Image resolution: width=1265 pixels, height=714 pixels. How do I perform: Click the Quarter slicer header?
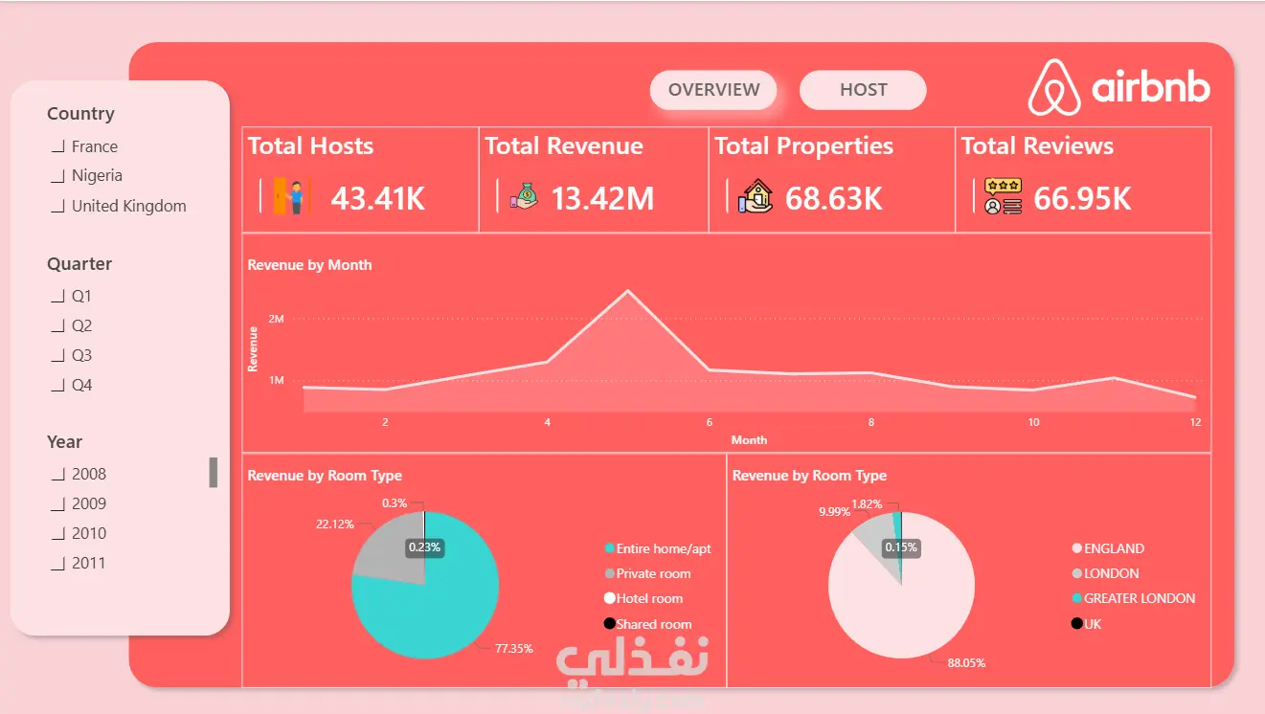[x=79, y=264]
